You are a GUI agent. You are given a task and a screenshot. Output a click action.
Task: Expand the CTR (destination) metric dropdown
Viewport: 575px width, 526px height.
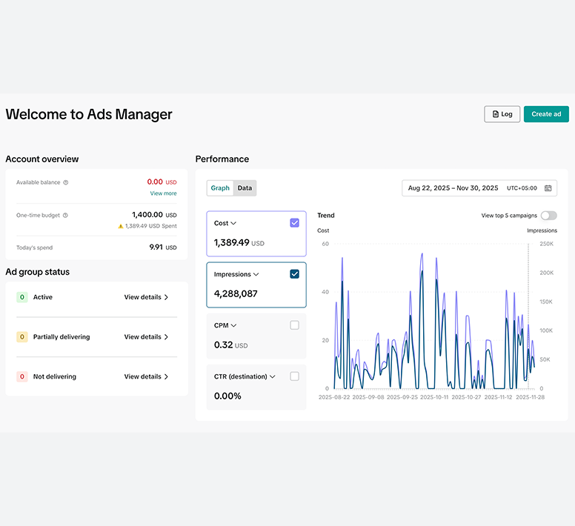(x=273, y=376)
